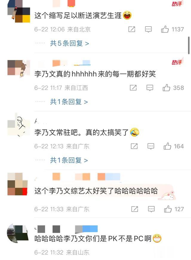
Task: Open the avatar of the Shandong commenter
Action: [x=17, y=233]
